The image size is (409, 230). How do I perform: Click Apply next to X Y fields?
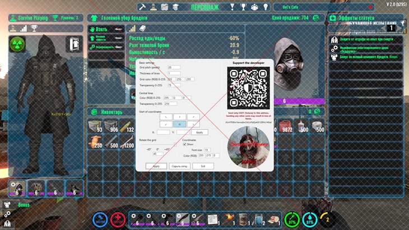pyautogui.click(x=199, y=132)
